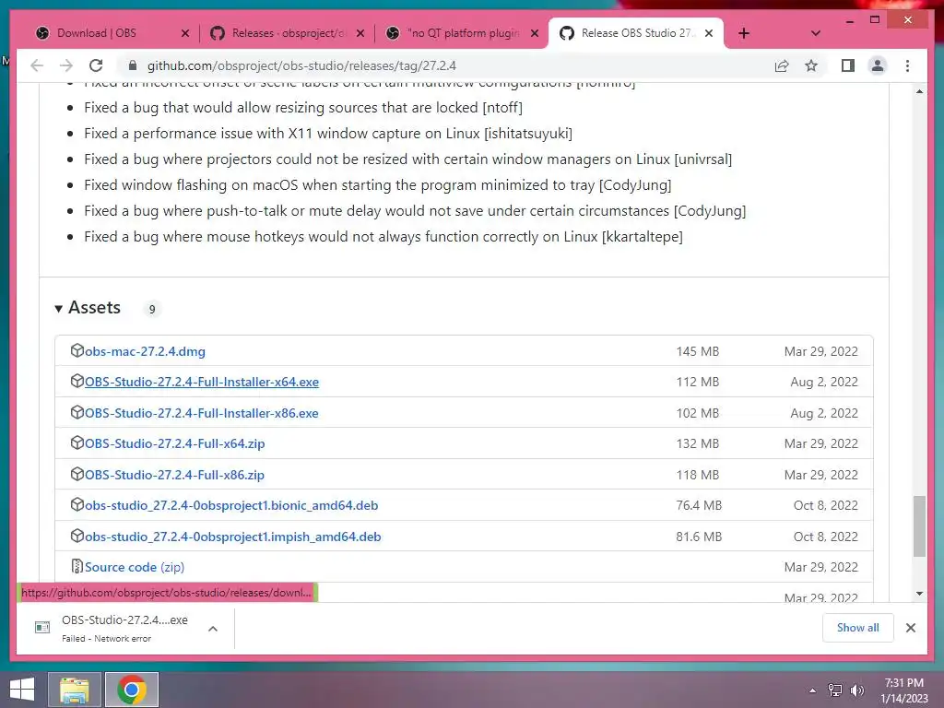Click the vertical scrollbar thumb
The image size is (944, 708).
tap(919, 526)
